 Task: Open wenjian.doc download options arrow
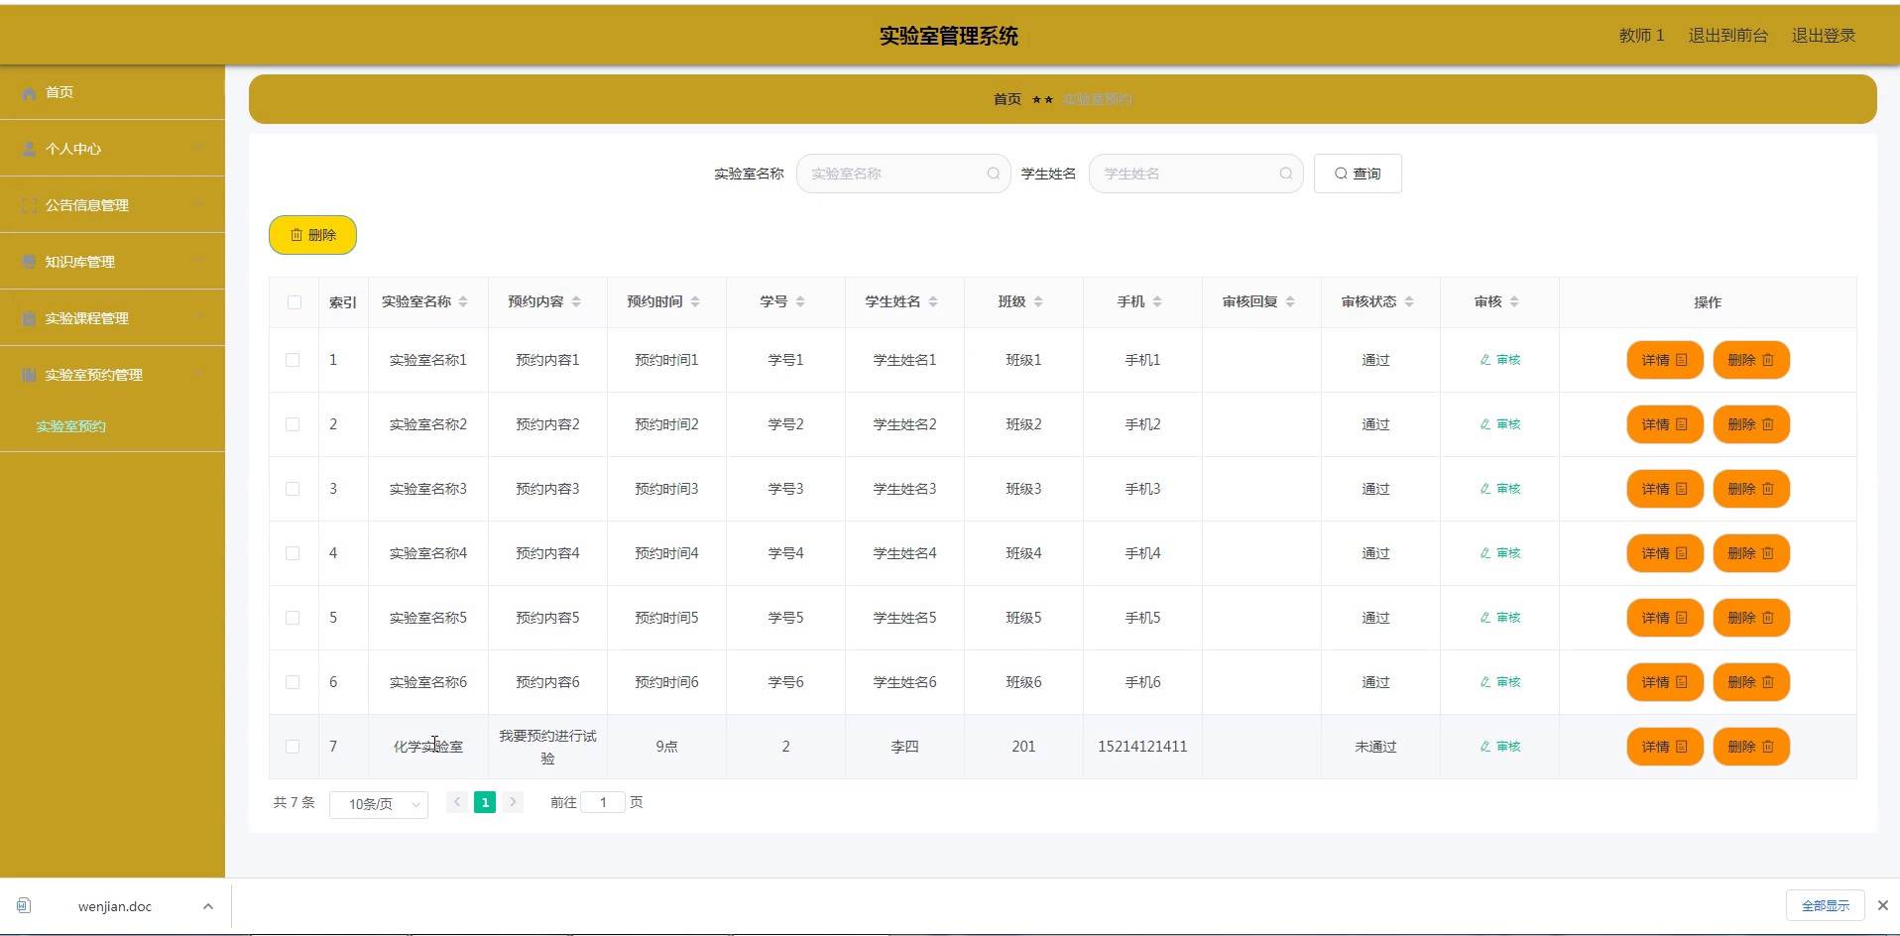(208, 906)
